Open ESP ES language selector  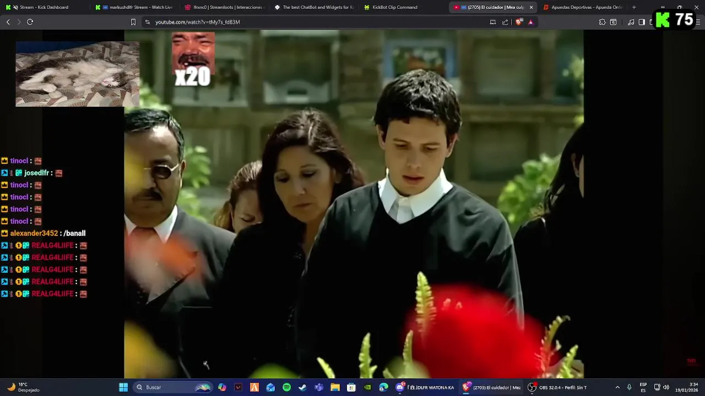pos(643,387)
